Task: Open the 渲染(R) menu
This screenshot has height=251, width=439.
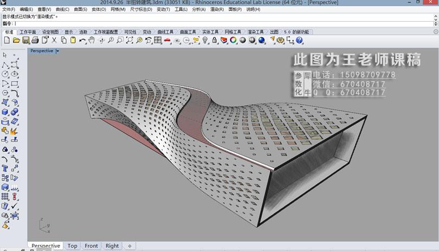Action: [217, 9]
